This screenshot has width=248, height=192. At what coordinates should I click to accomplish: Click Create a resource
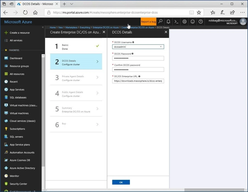(x=20, y=33)
